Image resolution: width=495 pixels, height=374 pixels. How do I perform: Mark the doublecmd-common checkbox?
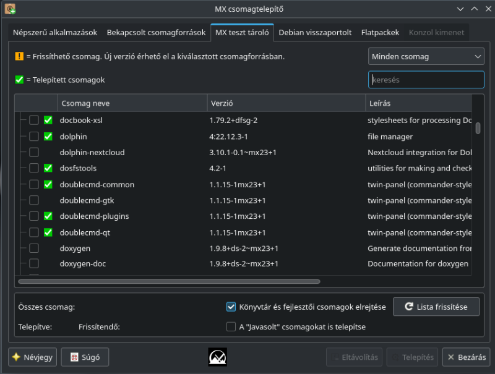34,184
